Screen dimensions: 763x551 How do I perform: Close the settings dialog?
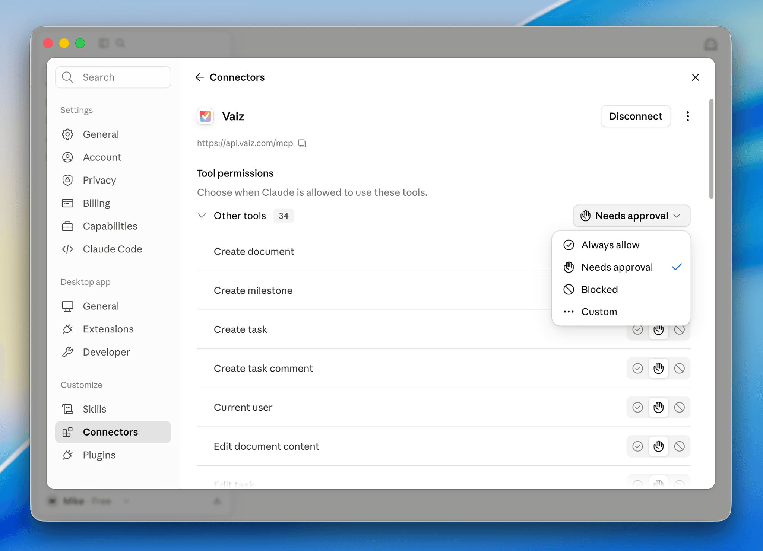(x=695, y=77)
